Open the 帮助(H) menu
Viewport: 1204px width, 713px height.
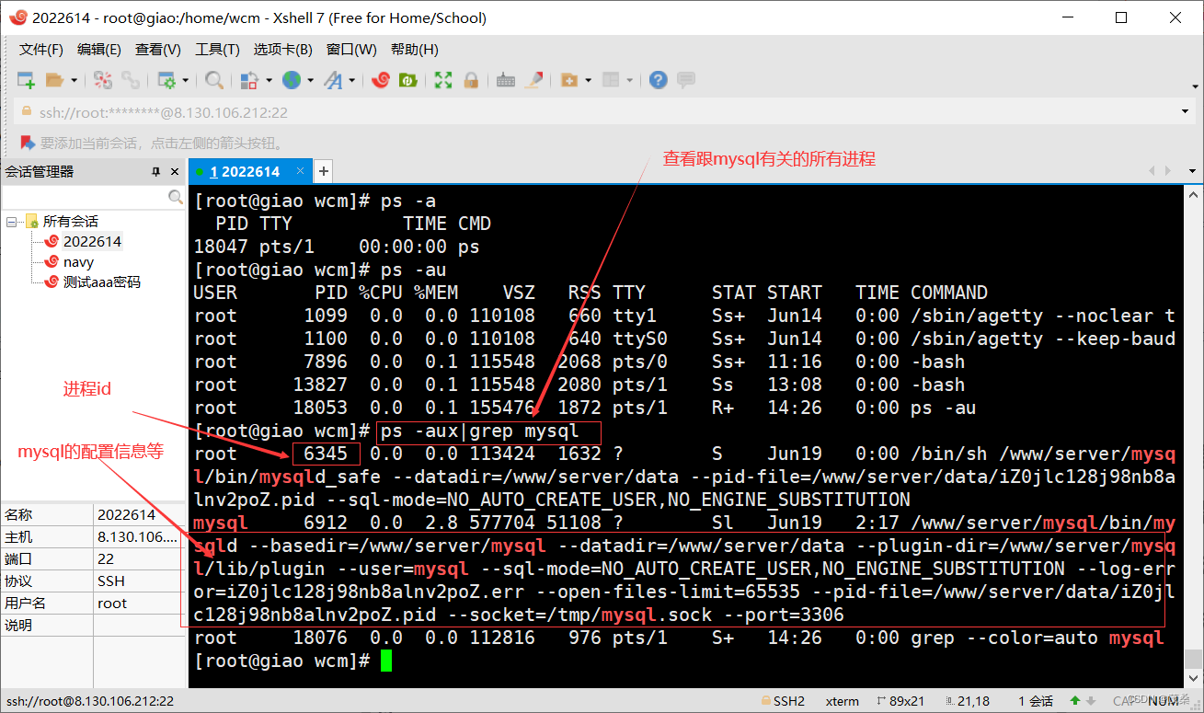pyautogui.click(x=415, y=50)
